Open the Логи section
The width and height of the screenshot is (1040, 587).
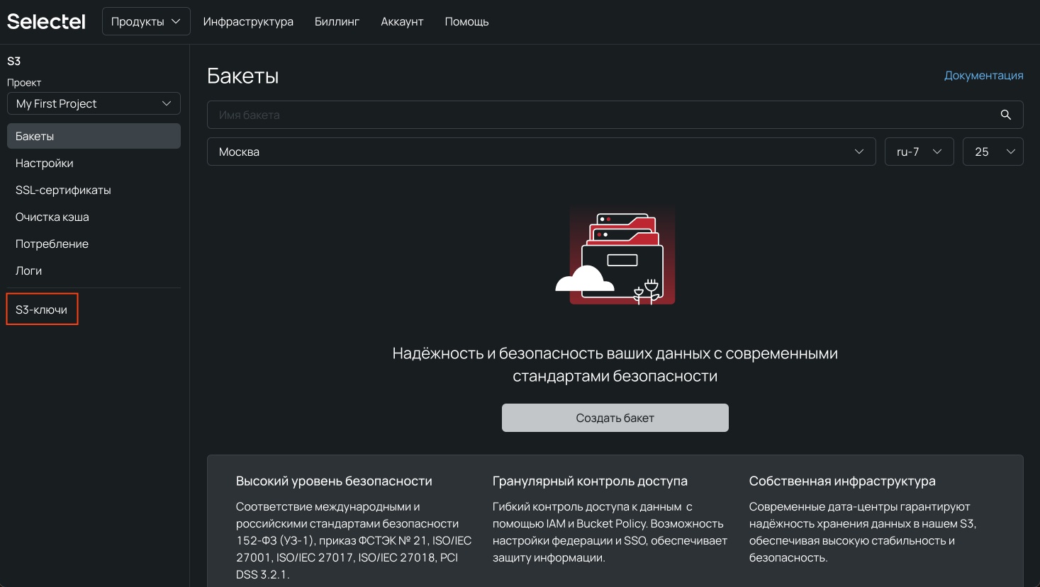click(x=28, y=270)
